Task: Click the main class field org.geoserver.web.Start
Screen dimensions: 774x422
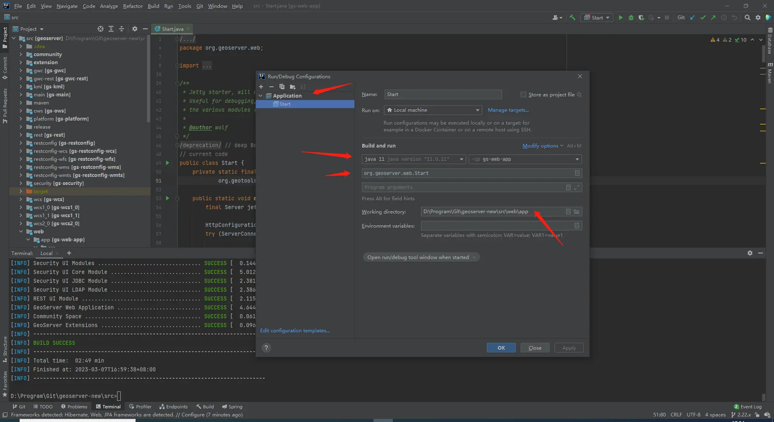Action: [472, 173]
